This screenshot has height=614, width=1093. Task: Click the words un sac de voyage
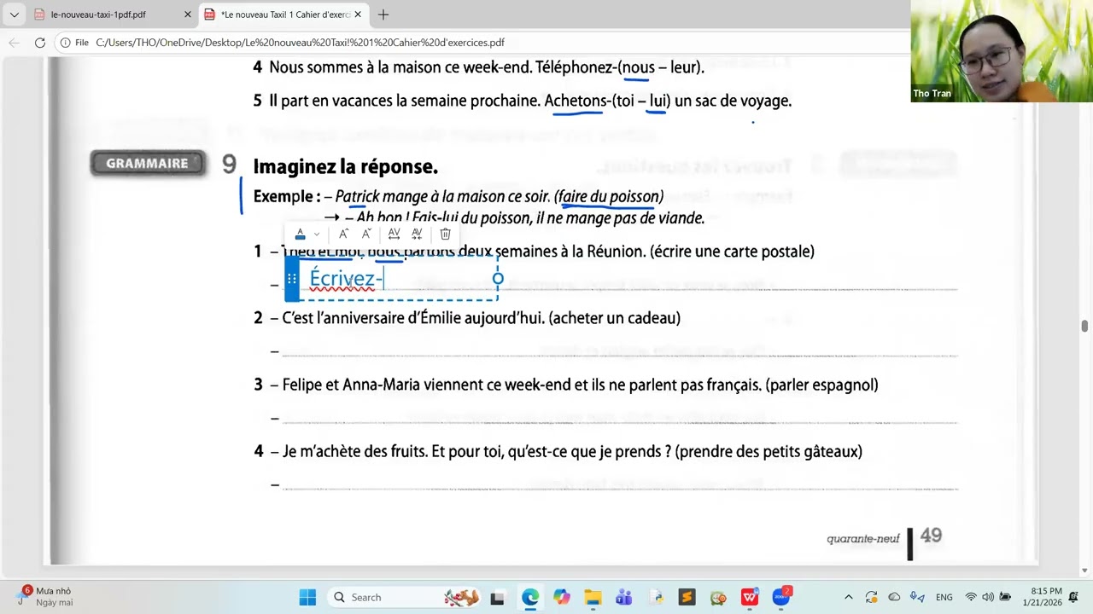(733, 101)
